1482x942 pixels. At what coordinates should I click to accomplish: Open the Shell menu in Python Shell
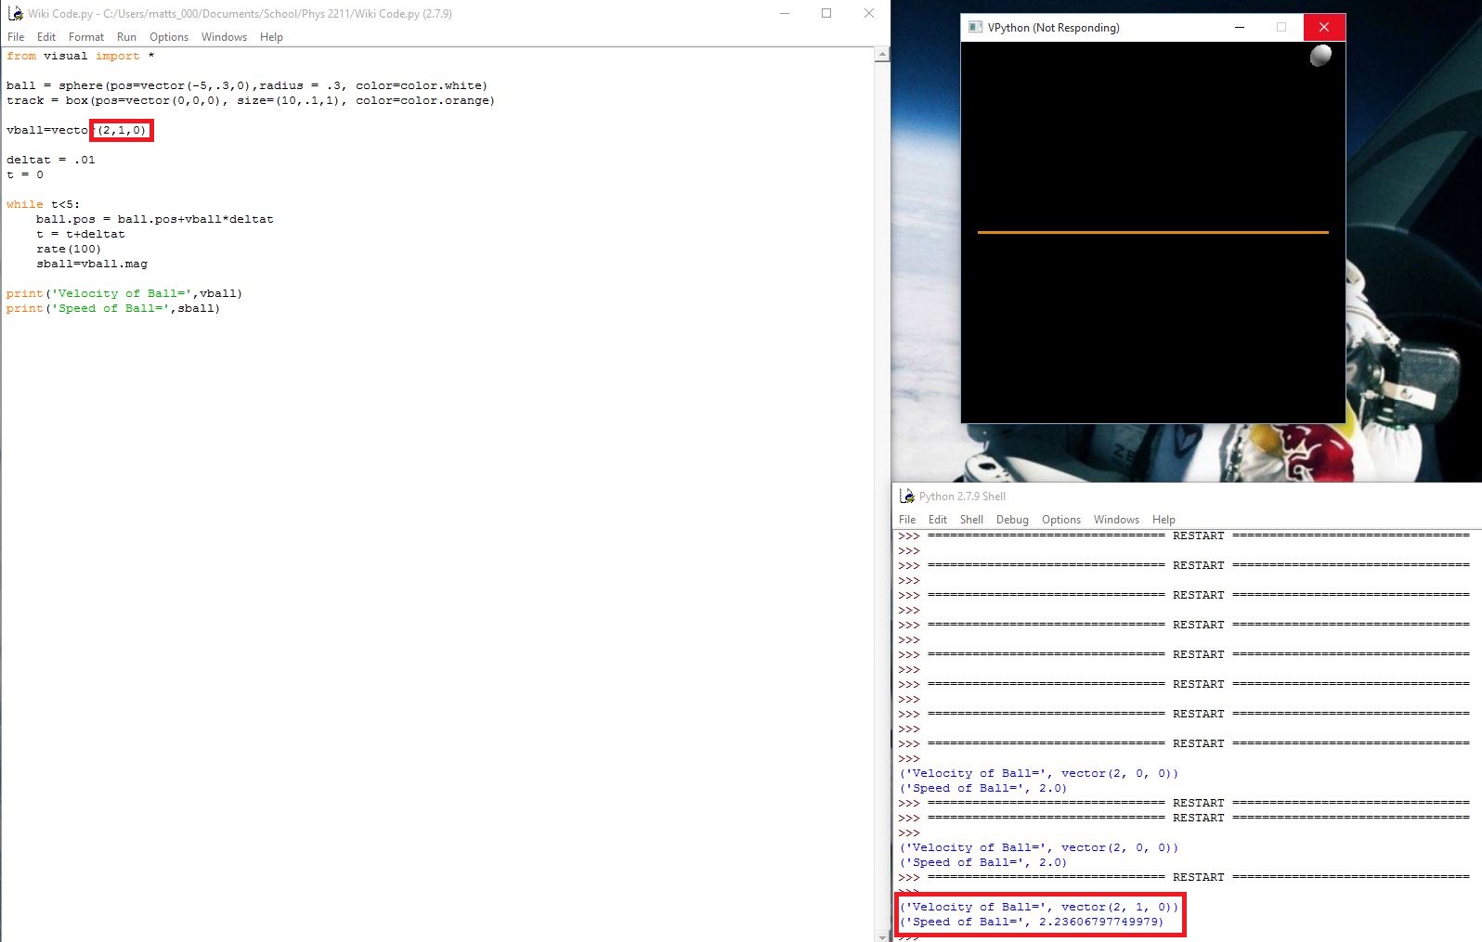[x=971, y=520]
